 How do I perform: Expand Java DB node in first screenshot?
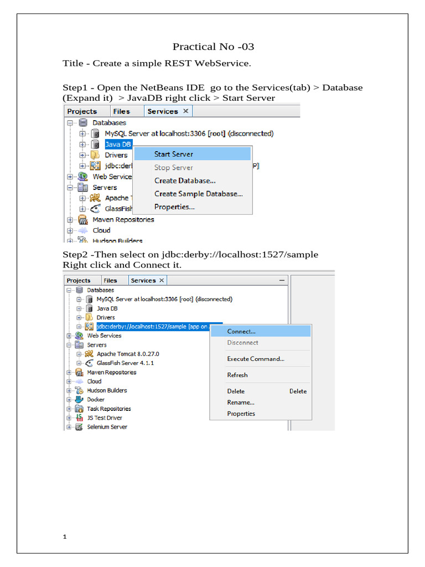[x=82, y=145]
